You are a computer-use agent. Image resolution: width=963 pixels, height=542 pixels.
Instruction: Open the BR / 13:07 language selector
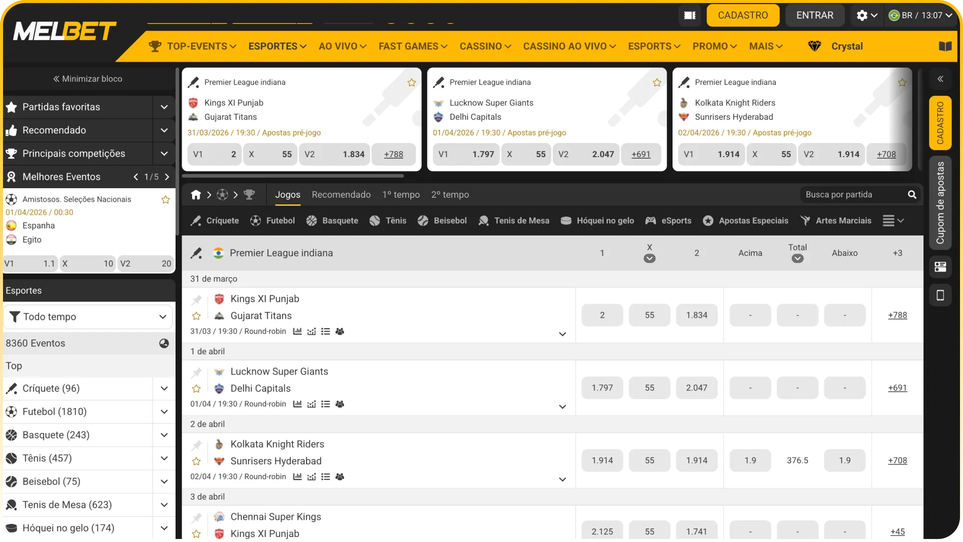pyautogui.click(x=920, y=16)
